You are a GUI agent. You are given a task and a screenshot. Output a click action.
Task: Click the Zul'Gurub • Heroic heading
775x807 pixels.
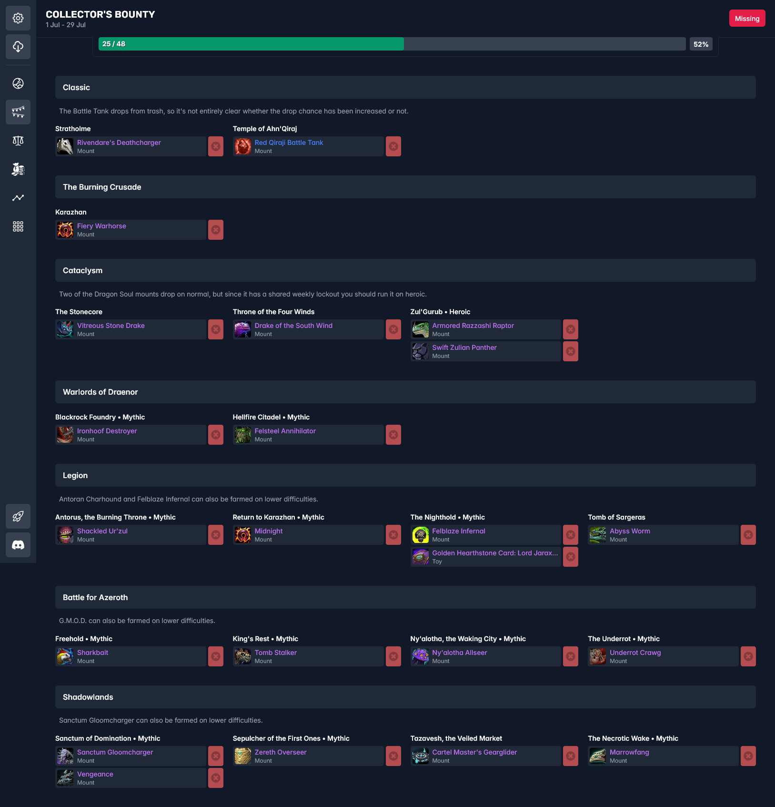440,312
